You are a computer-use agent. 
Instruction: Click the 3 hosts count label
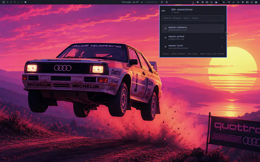(x=175, y=12)
